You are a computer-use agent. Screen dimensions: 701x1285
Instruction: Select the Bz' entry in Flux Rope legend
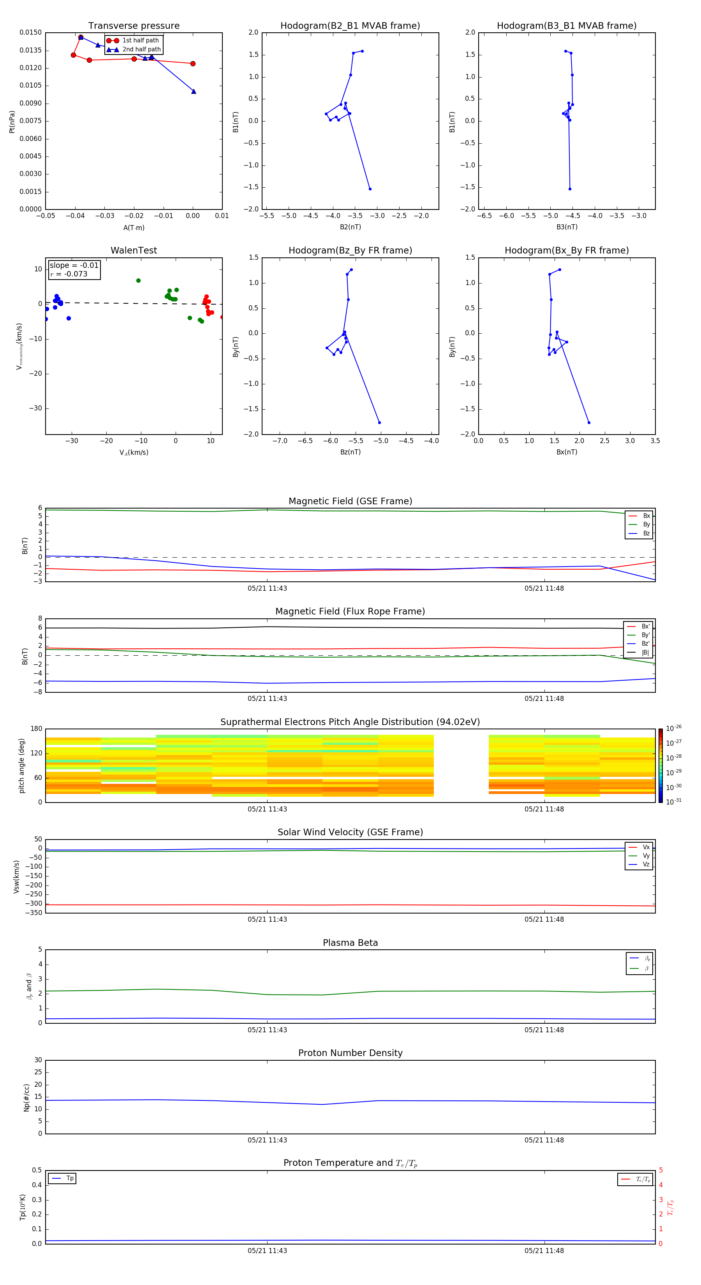[x=639, y=644]
